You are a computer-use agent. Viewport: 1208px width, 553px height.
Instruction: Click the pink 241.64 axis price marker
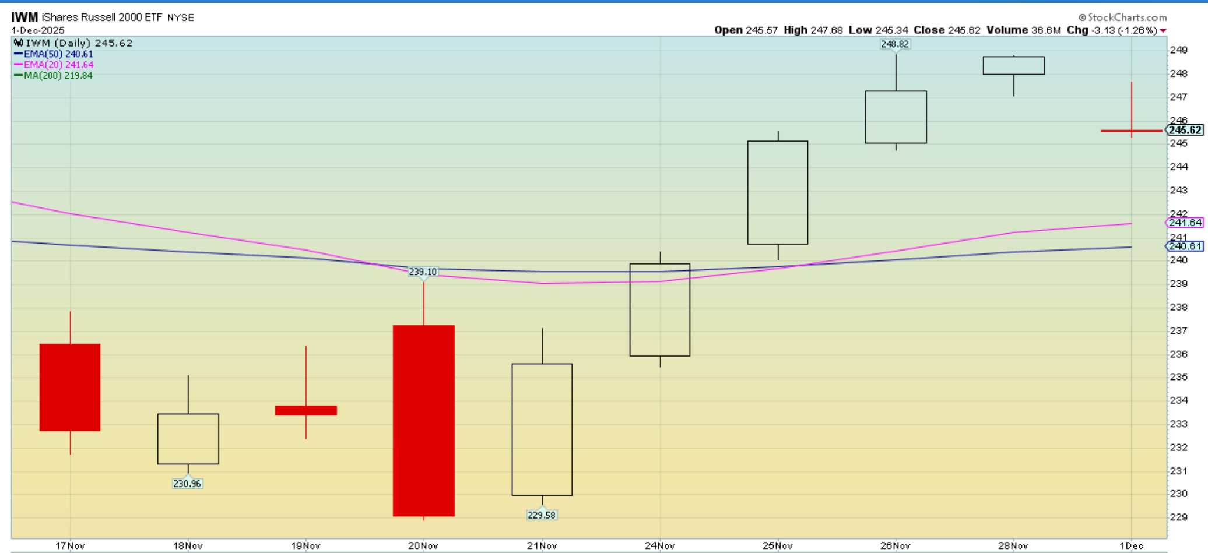(x=1185, y=223)
